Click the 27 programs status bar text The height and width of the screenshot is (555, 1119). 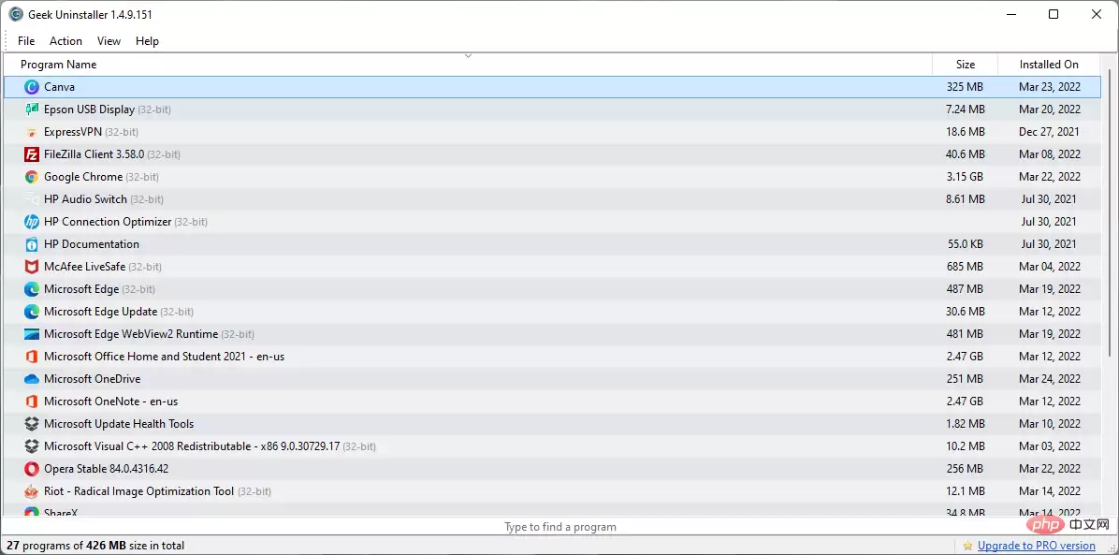(x=95, y=546)
